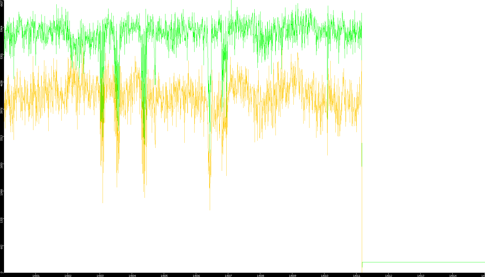Select the 14:04 time label
This screenshot has width=485, height=277.
coord(132,276)
